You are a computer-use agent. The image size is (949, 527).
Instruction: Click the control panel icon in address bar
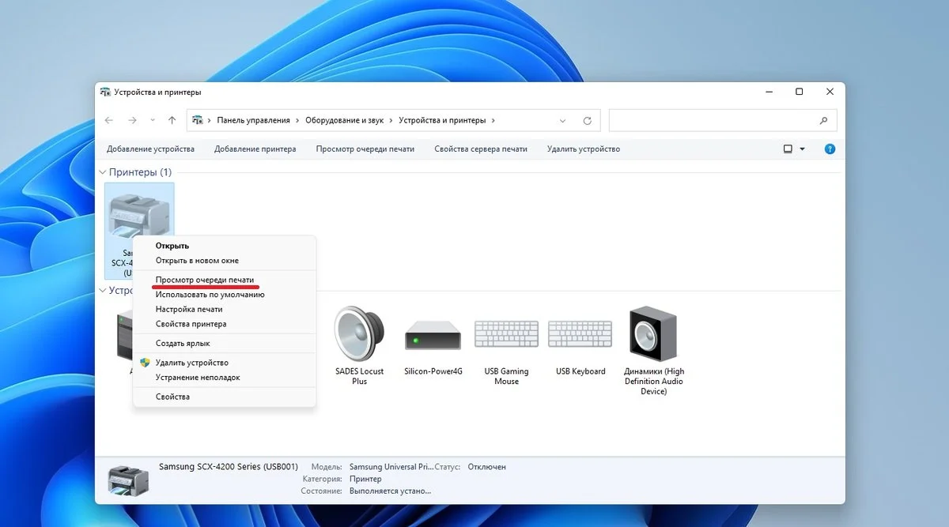tap(198, 120)
